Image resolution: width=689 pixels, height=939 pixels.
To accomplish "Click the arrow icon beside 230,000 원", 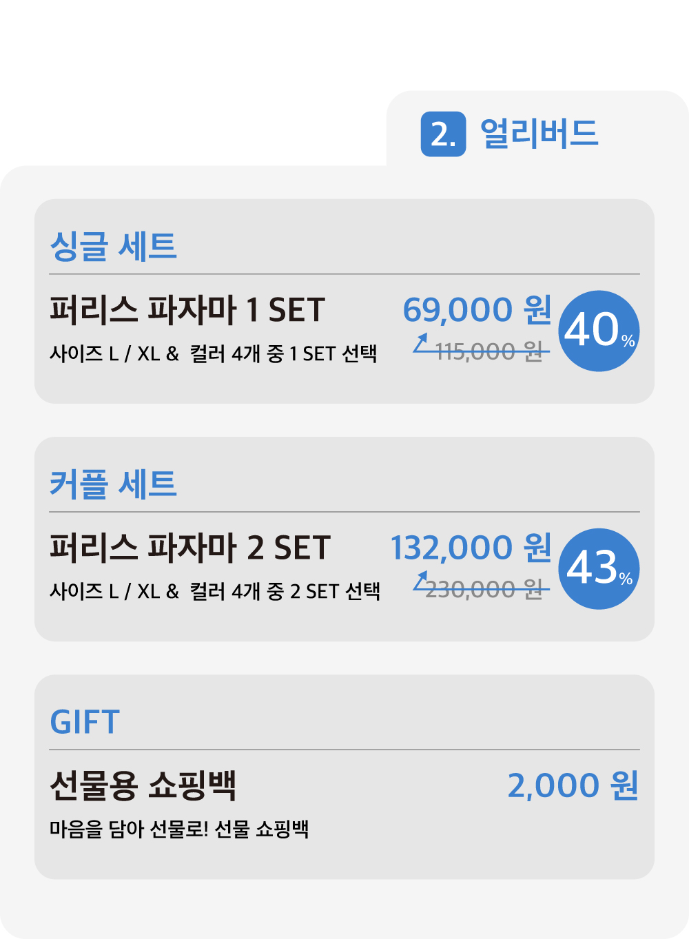I will tap(421, 581).
